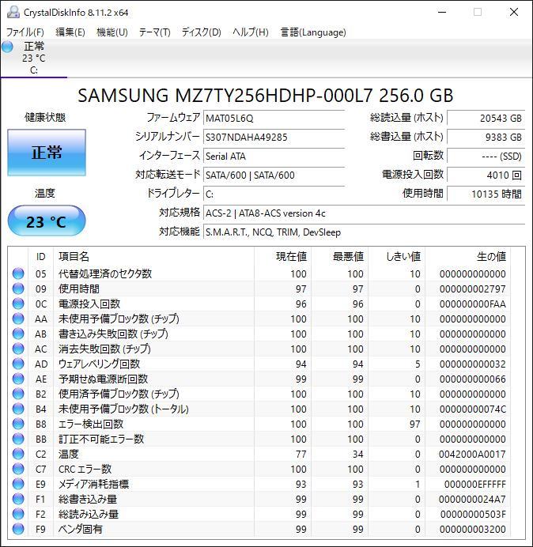Click status orb for ID AE row
The height and width of the screenshot is (547, 533).
click(18, 379)
